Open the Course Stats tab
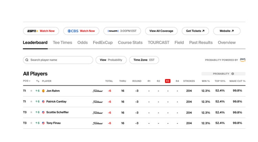The image size is (258, 142). (x=130, y=43)
